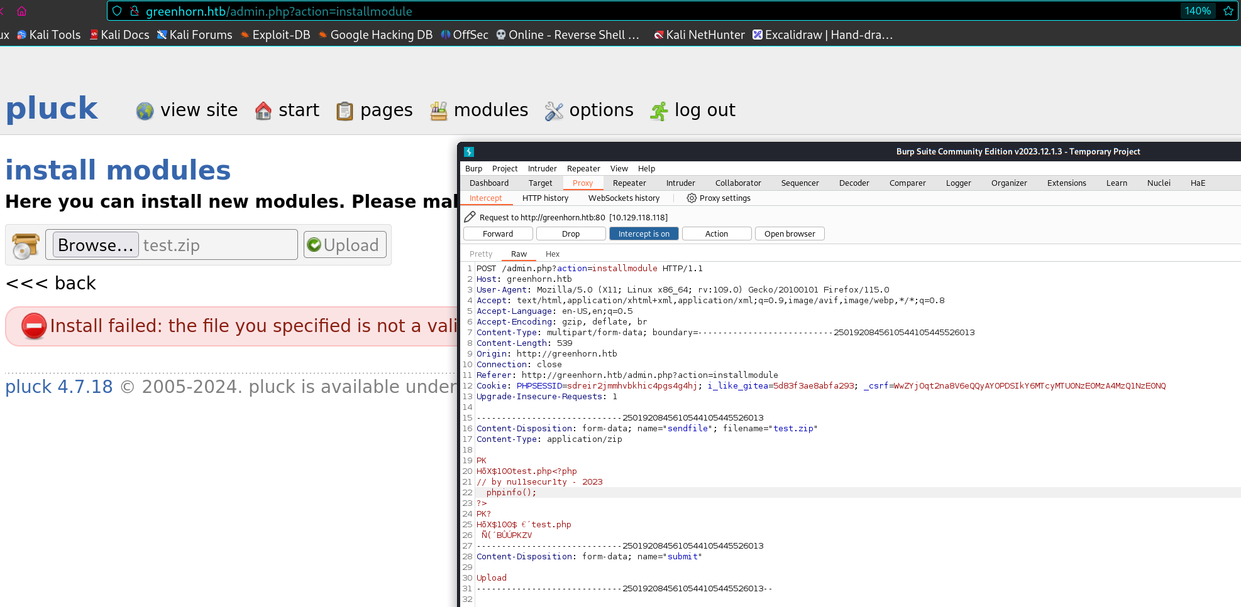Open the Action dropdown in Burp

717,234
